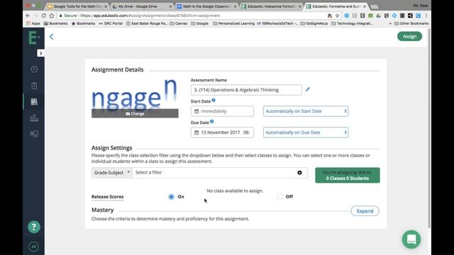This screenshot has height=255, width=454.
Task: Turn Release Scores On
Action: [x=171, y=197]
